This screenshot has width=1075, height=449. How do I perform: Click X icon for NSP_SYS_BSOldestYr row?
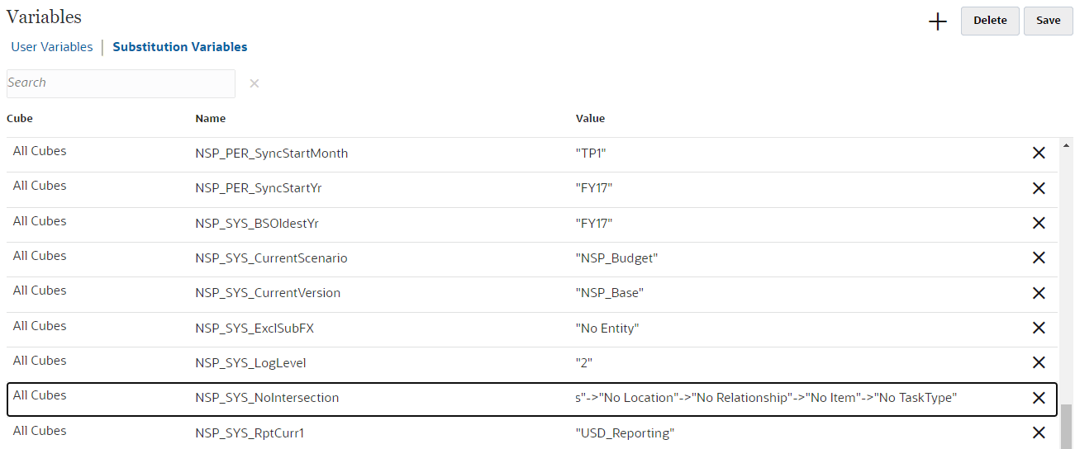[x=1039, y=223]
